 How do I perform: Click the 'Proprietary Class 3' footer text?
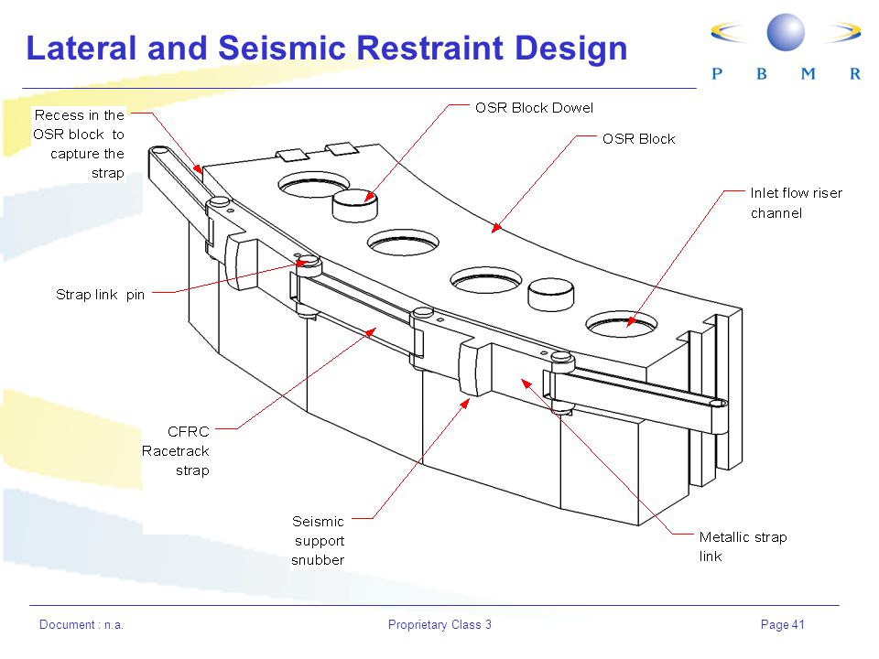pyautogui.click(x=439, y=624)
